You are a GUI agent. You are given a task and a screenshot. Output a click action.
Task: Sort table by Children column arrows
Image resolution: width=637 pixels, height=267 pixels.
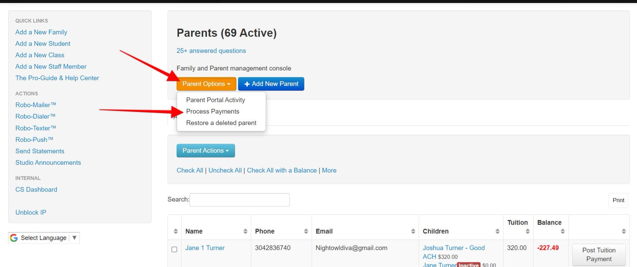498,231
